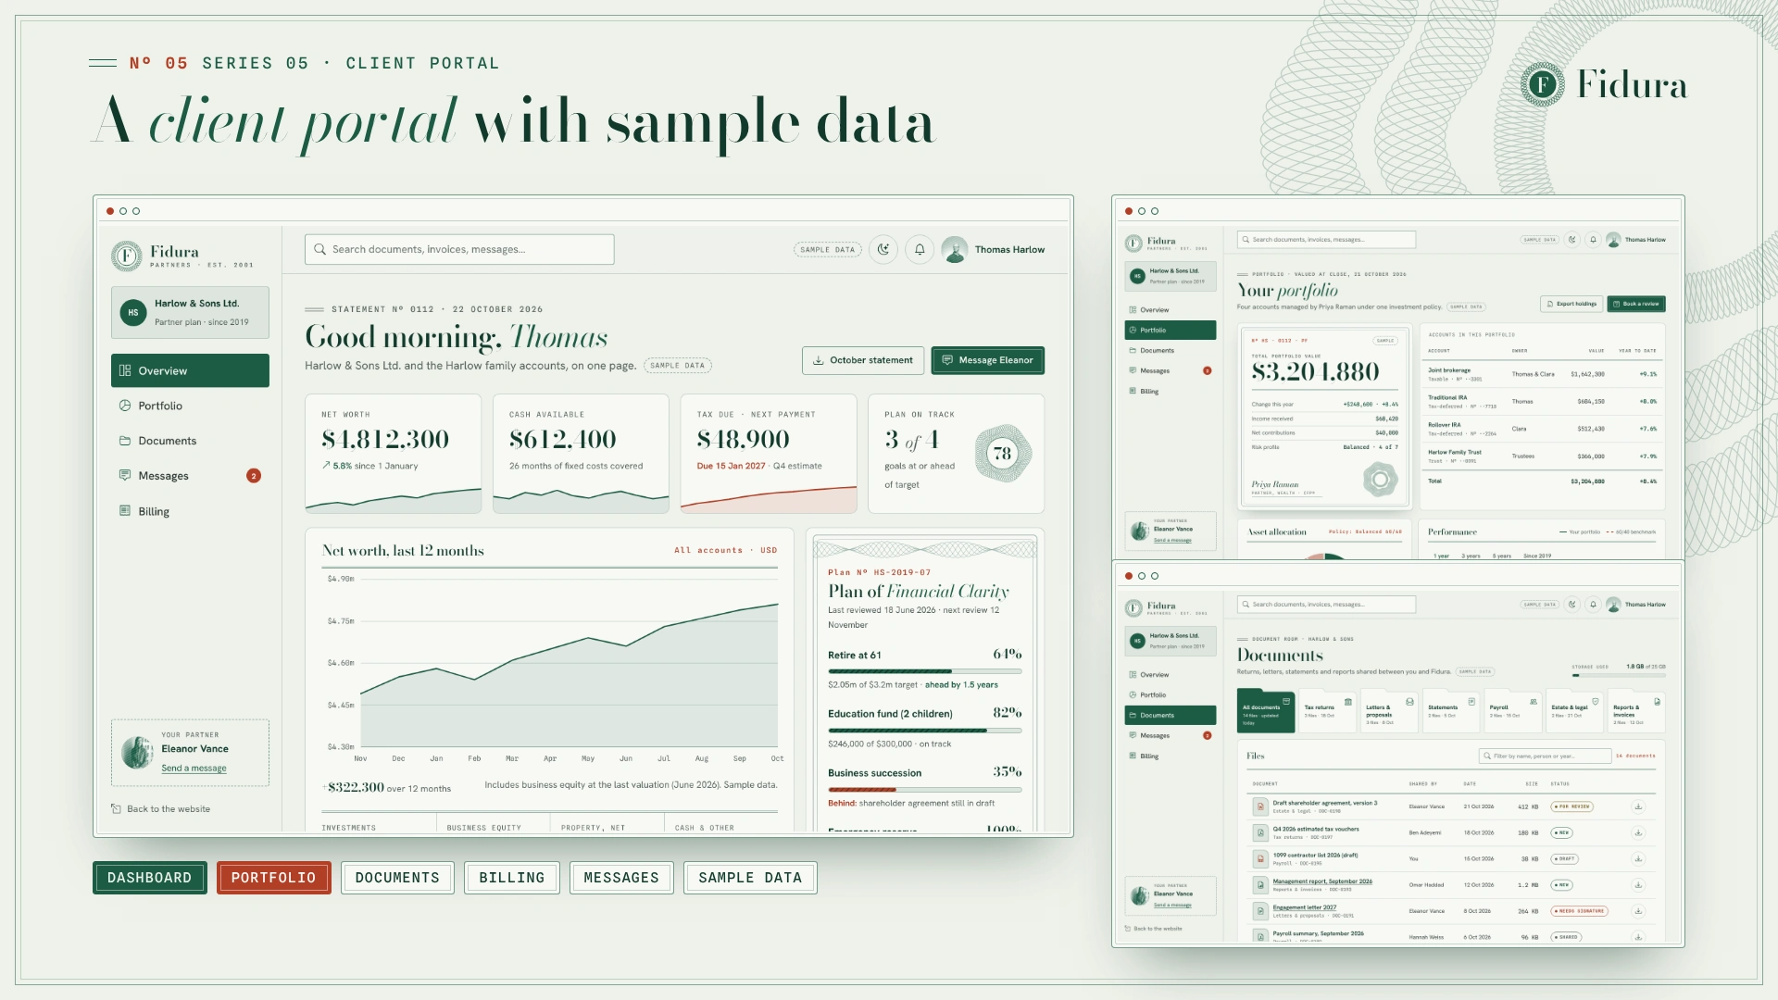The image size is (1778, 1000).
Task: Open notifications bell in the portfolio window
Action: (x=1593, y=240)
